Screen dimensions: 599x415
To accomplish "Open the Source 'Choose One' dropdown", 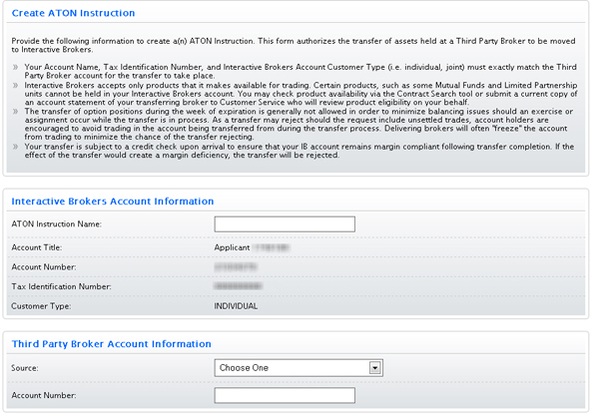I will 299,368.
